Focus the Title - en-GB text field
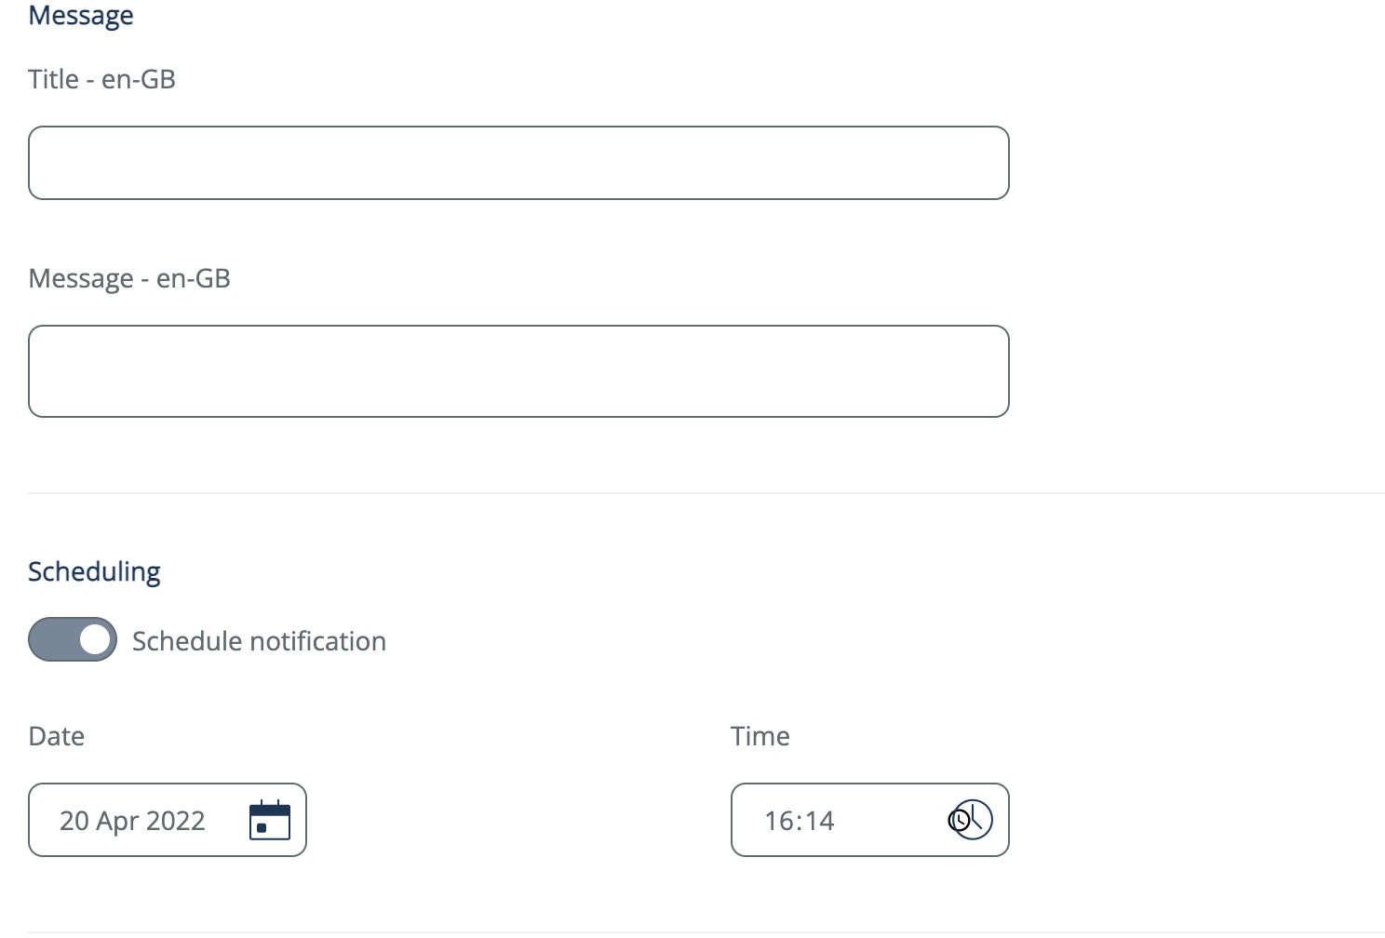The width and height of the screenshot is (1385, 938). 518,163
